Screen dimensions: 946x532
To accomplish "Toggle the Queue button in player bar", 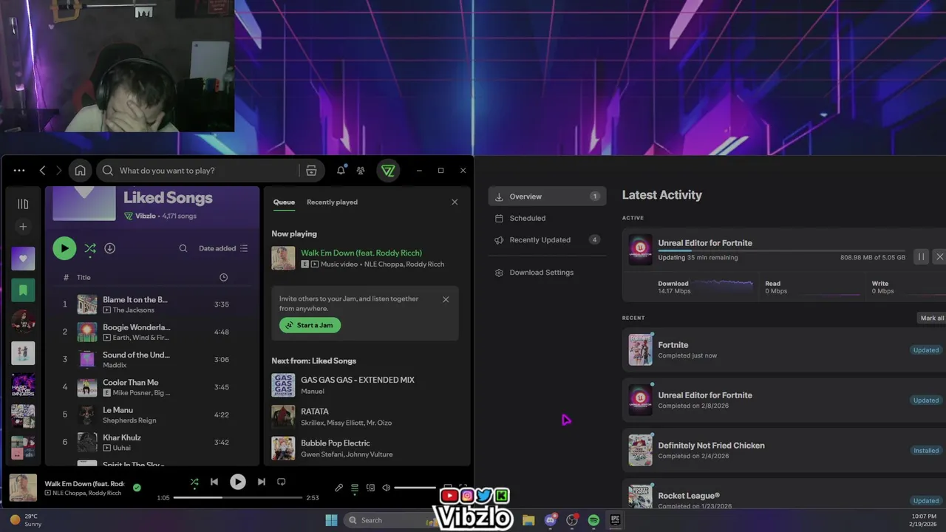I will coord(355,488).
